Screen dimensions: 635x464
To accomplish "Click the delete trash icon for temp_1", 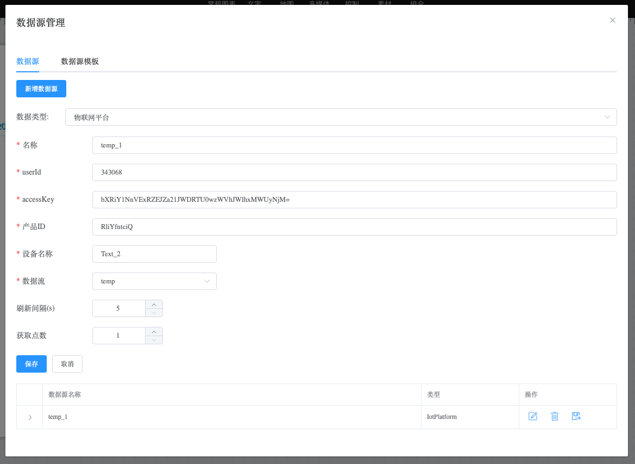I will 555,416.
